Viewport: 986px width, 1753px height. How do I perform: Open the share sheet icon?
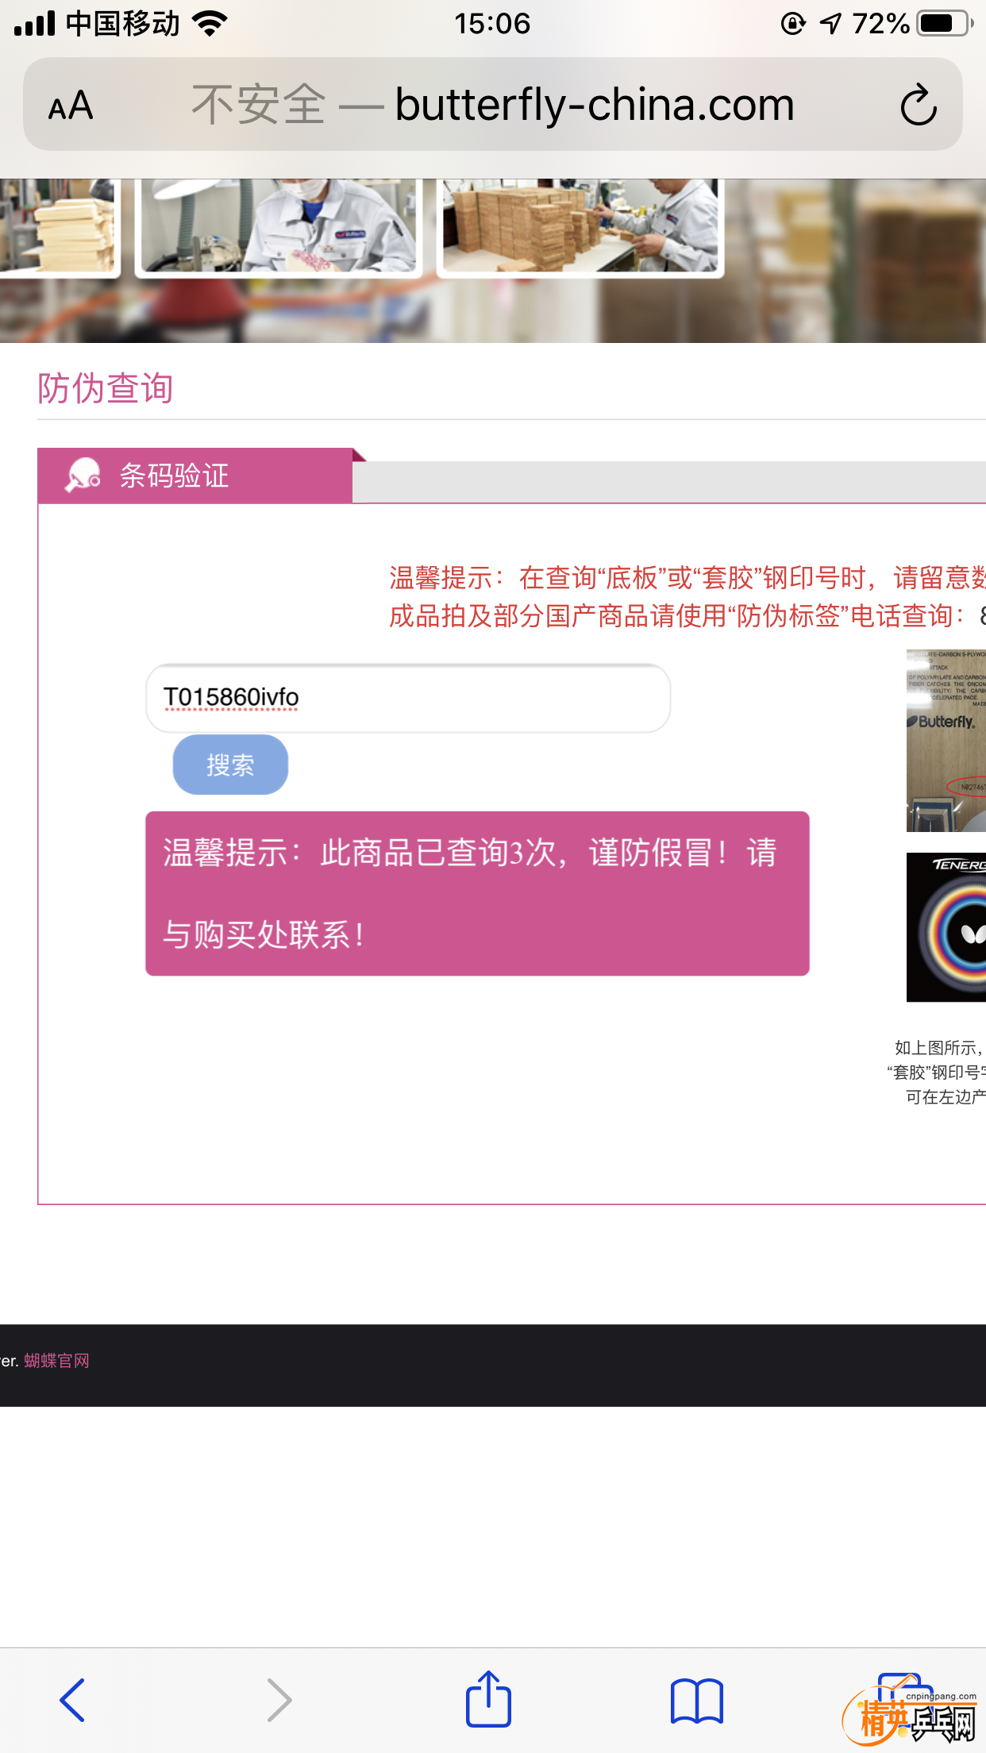[488, 1698]
